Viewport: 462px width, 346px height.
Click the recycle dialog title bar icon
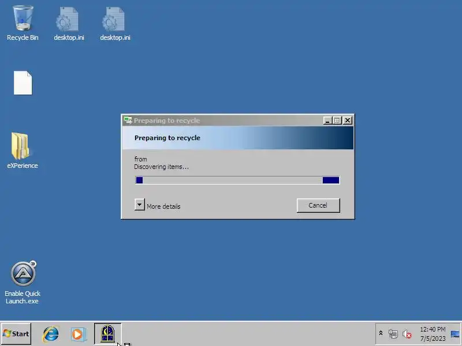coord(128,121)
